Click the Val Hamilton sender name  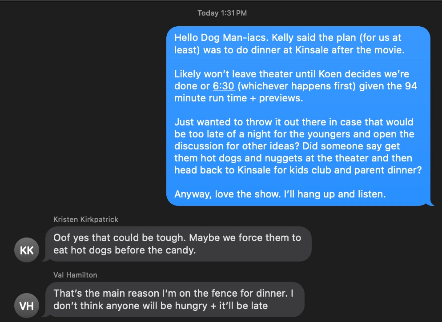75,275
